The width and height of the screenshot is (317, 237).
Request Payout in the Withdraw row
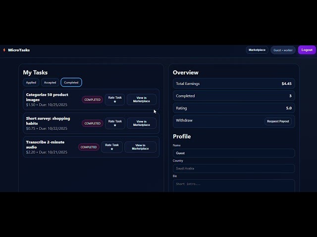click(278, 121)
